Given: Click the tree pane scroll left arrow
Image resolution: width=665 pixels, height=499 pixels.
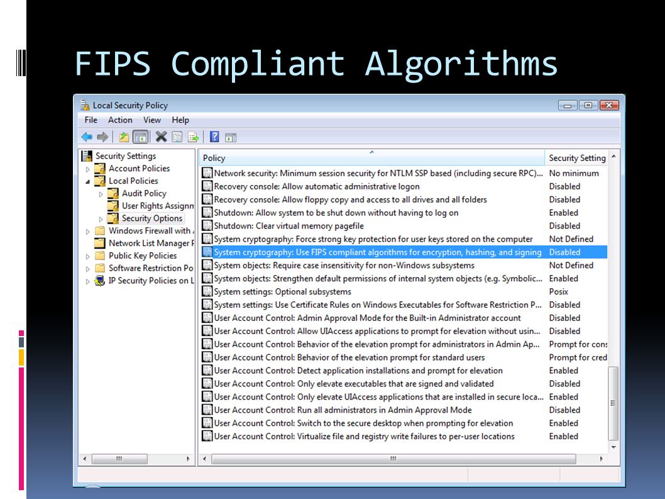Looking at the screenshot, I should tap(84, 459).
